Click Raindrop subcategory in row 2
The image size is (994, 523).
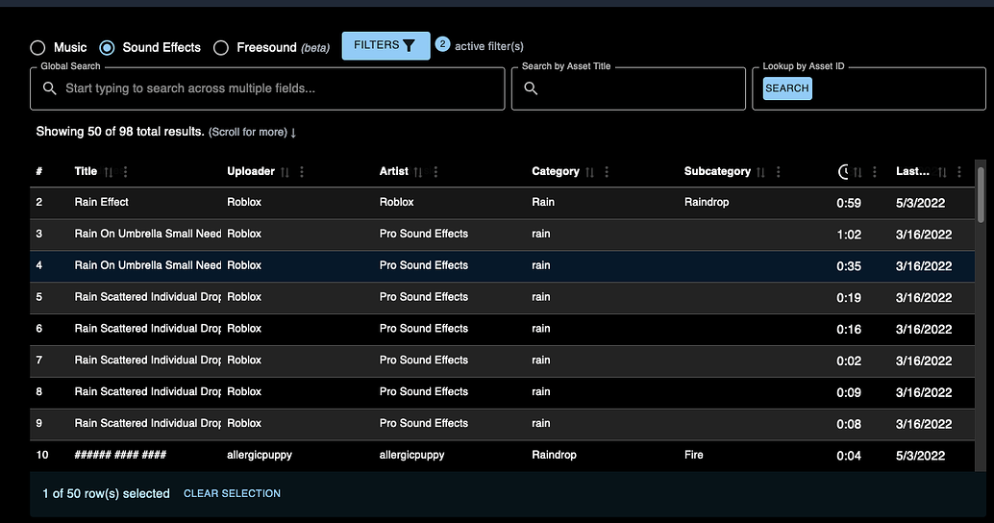tap(707, 202)
